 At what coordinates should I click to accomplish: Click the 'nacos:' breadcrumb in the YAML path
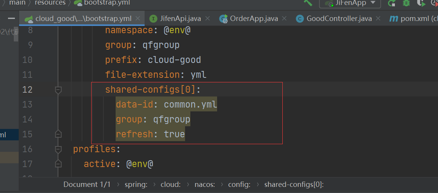pyautogui.click(x=205, y=185)
